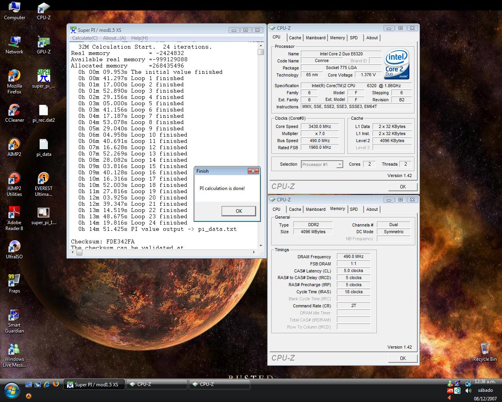Screen dimensions: 502x402
Task: Switch to SPD tab in lower CPU-Z window
Action: 354,209
